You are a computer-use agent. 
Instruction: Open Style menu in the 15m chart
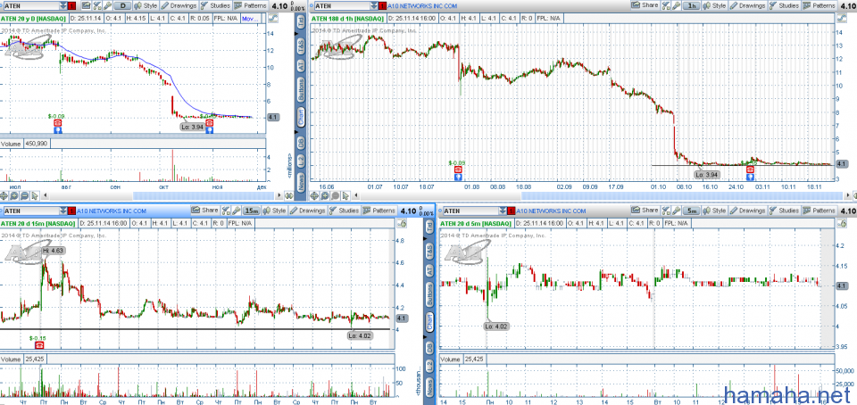pos(274,211)
